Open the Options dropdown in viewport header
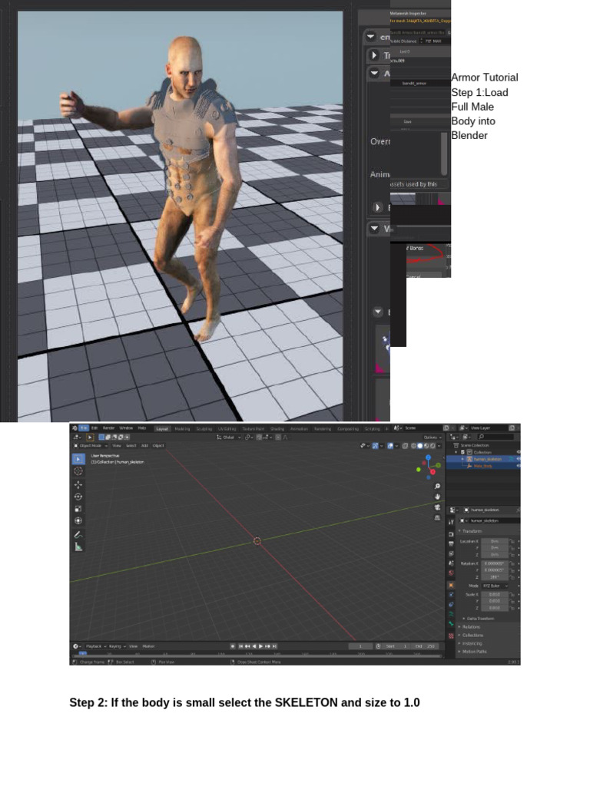 pos(432,438)
